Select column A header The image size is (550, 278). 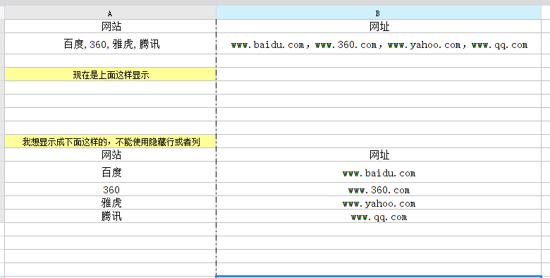coord(110,13)
